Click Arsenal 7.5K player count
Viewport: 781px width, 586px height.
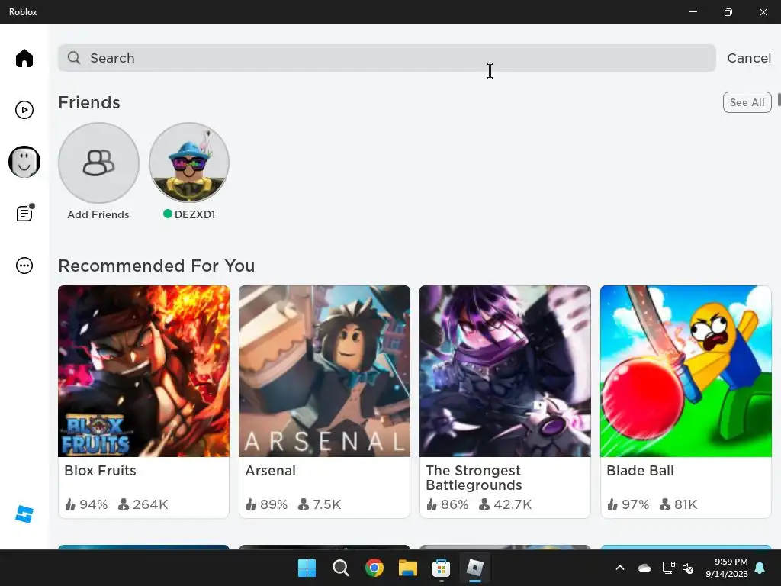320,504
